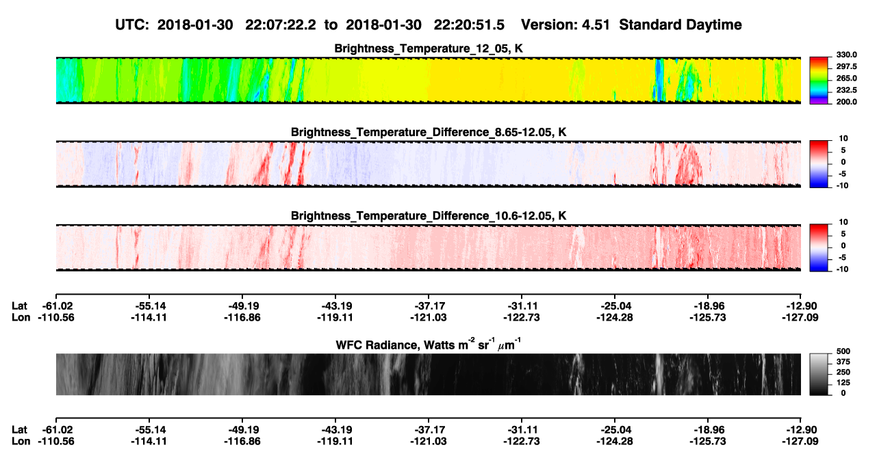Click upper axis latitude value -12.90
This screenshot has height=456, width=890.
pos(801,305)
